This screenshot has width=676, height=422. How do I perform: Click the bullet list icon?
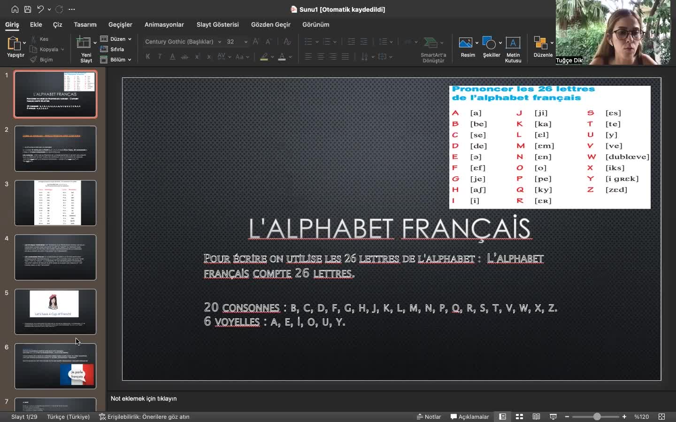308,42
